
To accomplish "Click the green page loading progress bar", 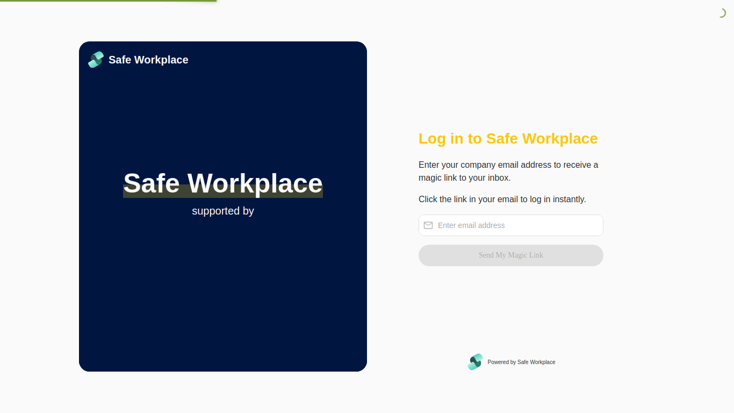I will click(108, 1).
